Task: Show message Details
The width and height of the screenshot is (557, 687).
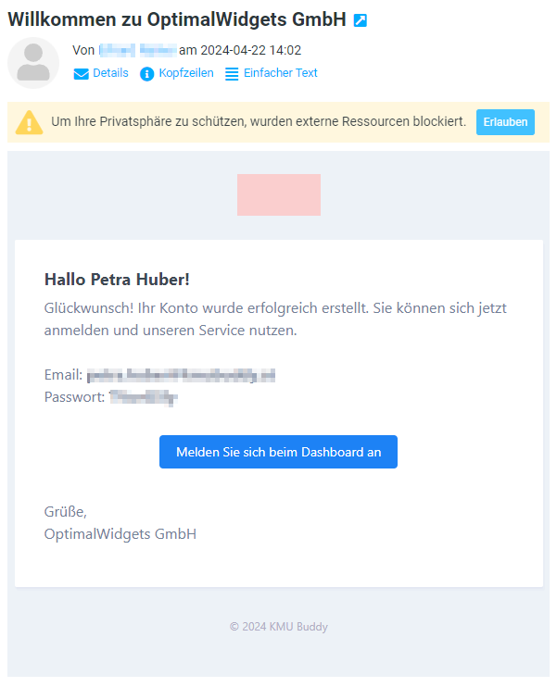Action: coord(110,73)
